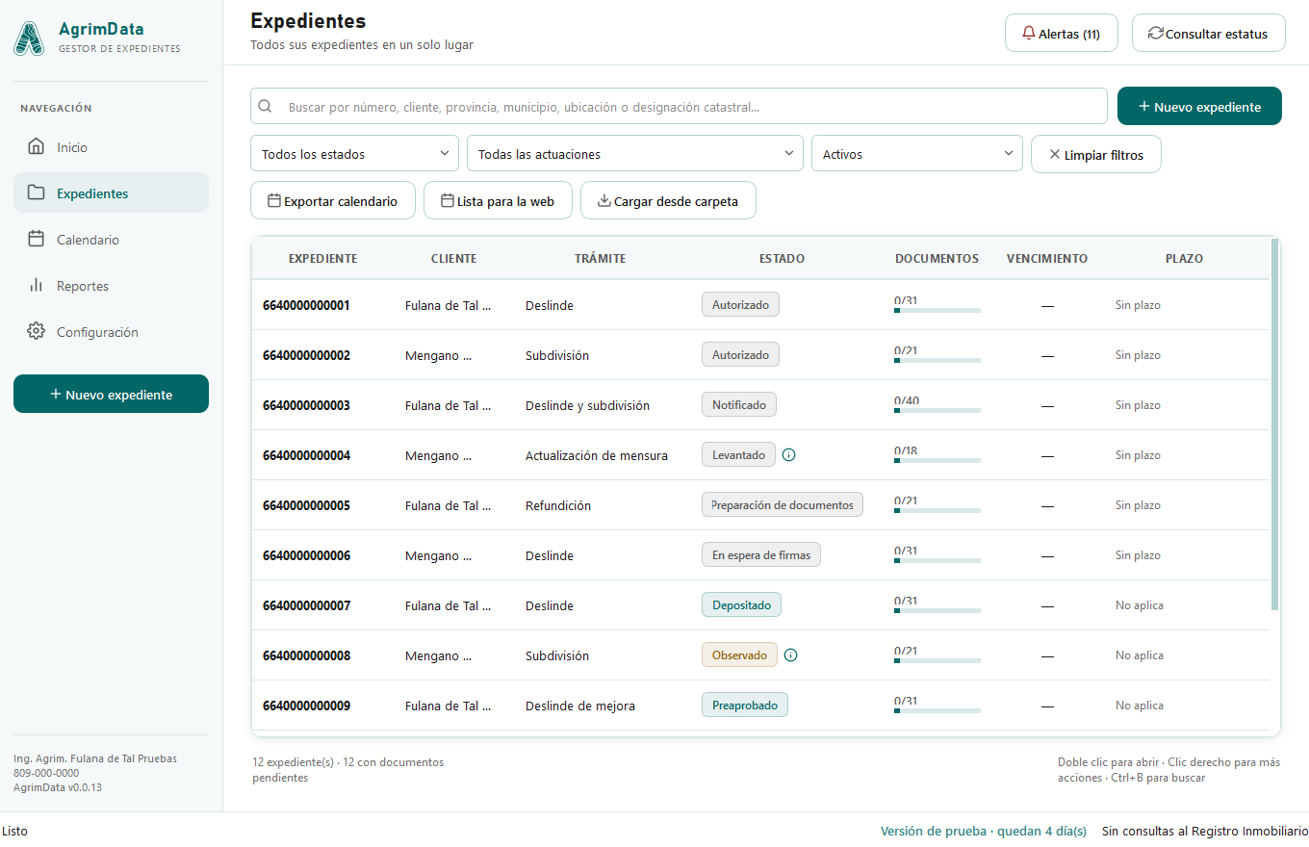The width and height of the screenshot is (1309, 847).
Task: Open Calendario in the sidebar
Action: tap(111, 240)
